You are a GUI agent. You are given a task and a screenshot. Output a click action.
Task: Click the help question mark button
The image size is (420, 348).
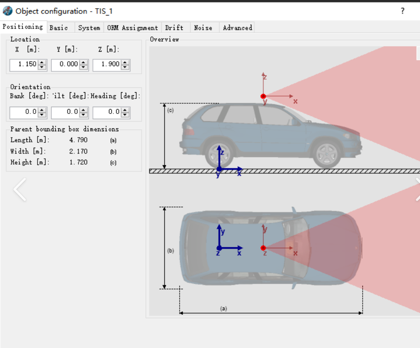point(403,11)
